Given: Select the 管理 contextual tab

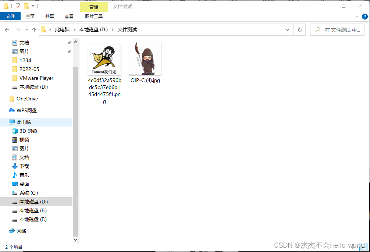Looking at the screenshot, I should coord(94,7).
